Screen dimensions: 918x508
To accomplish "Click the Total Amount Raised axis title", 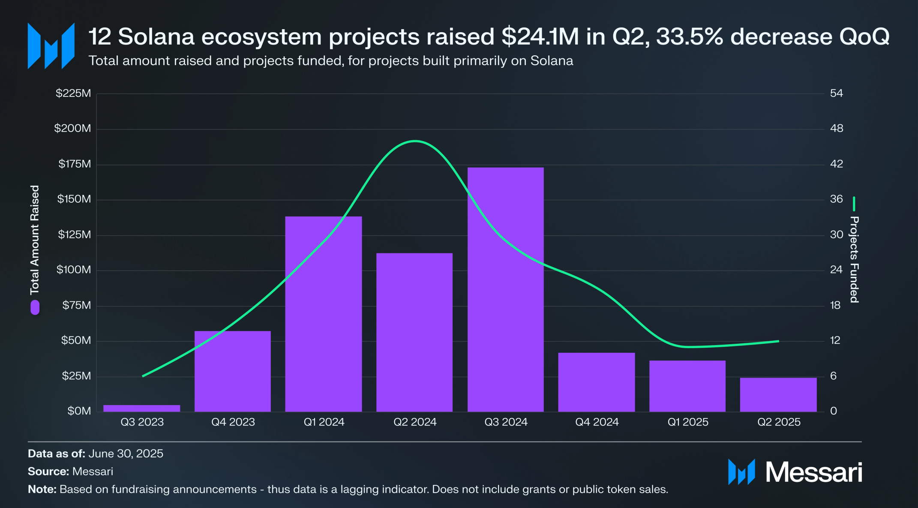I will tap(35, 240).
